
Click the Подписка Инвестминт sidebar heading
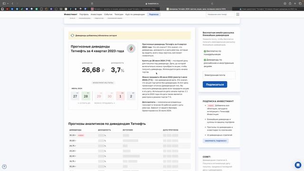[x=218, y=101]
